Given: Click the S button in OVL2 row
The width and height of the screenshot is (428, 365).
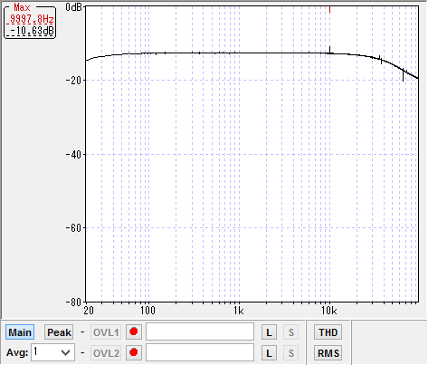Looking at the screenshot, I should coord(291,353).
